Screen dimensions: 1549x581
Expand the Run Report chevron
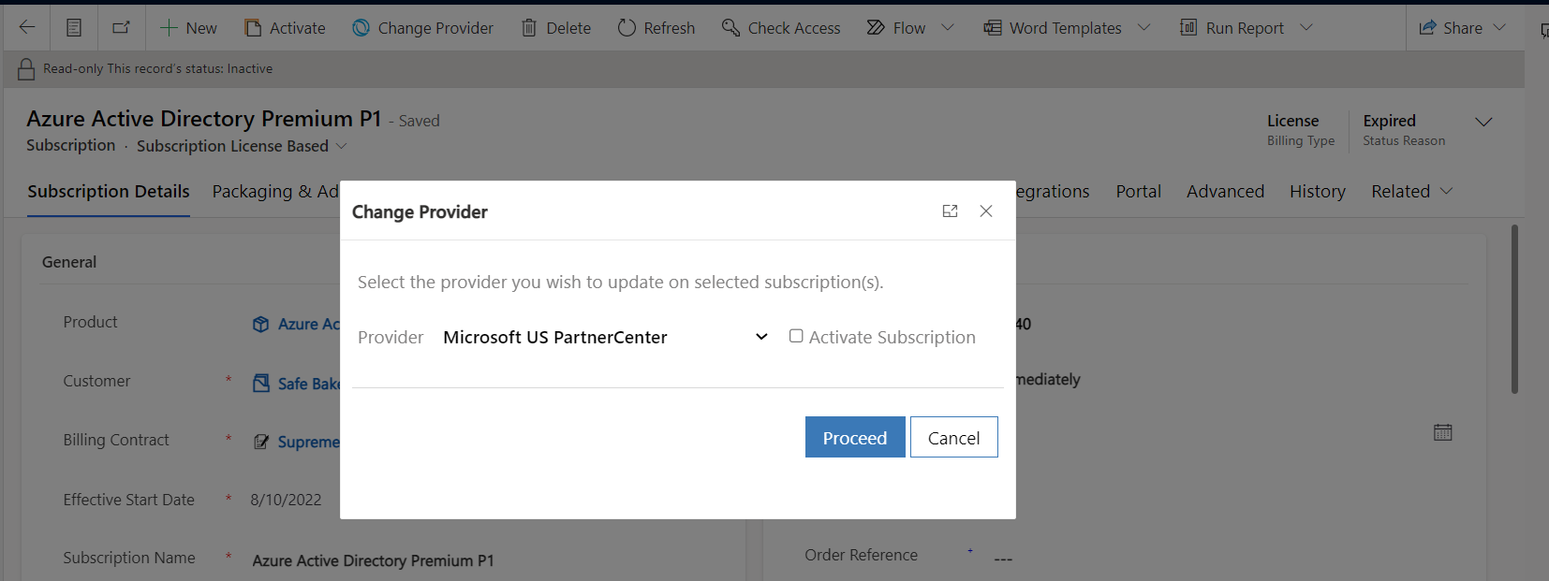tap(1307, 28)
